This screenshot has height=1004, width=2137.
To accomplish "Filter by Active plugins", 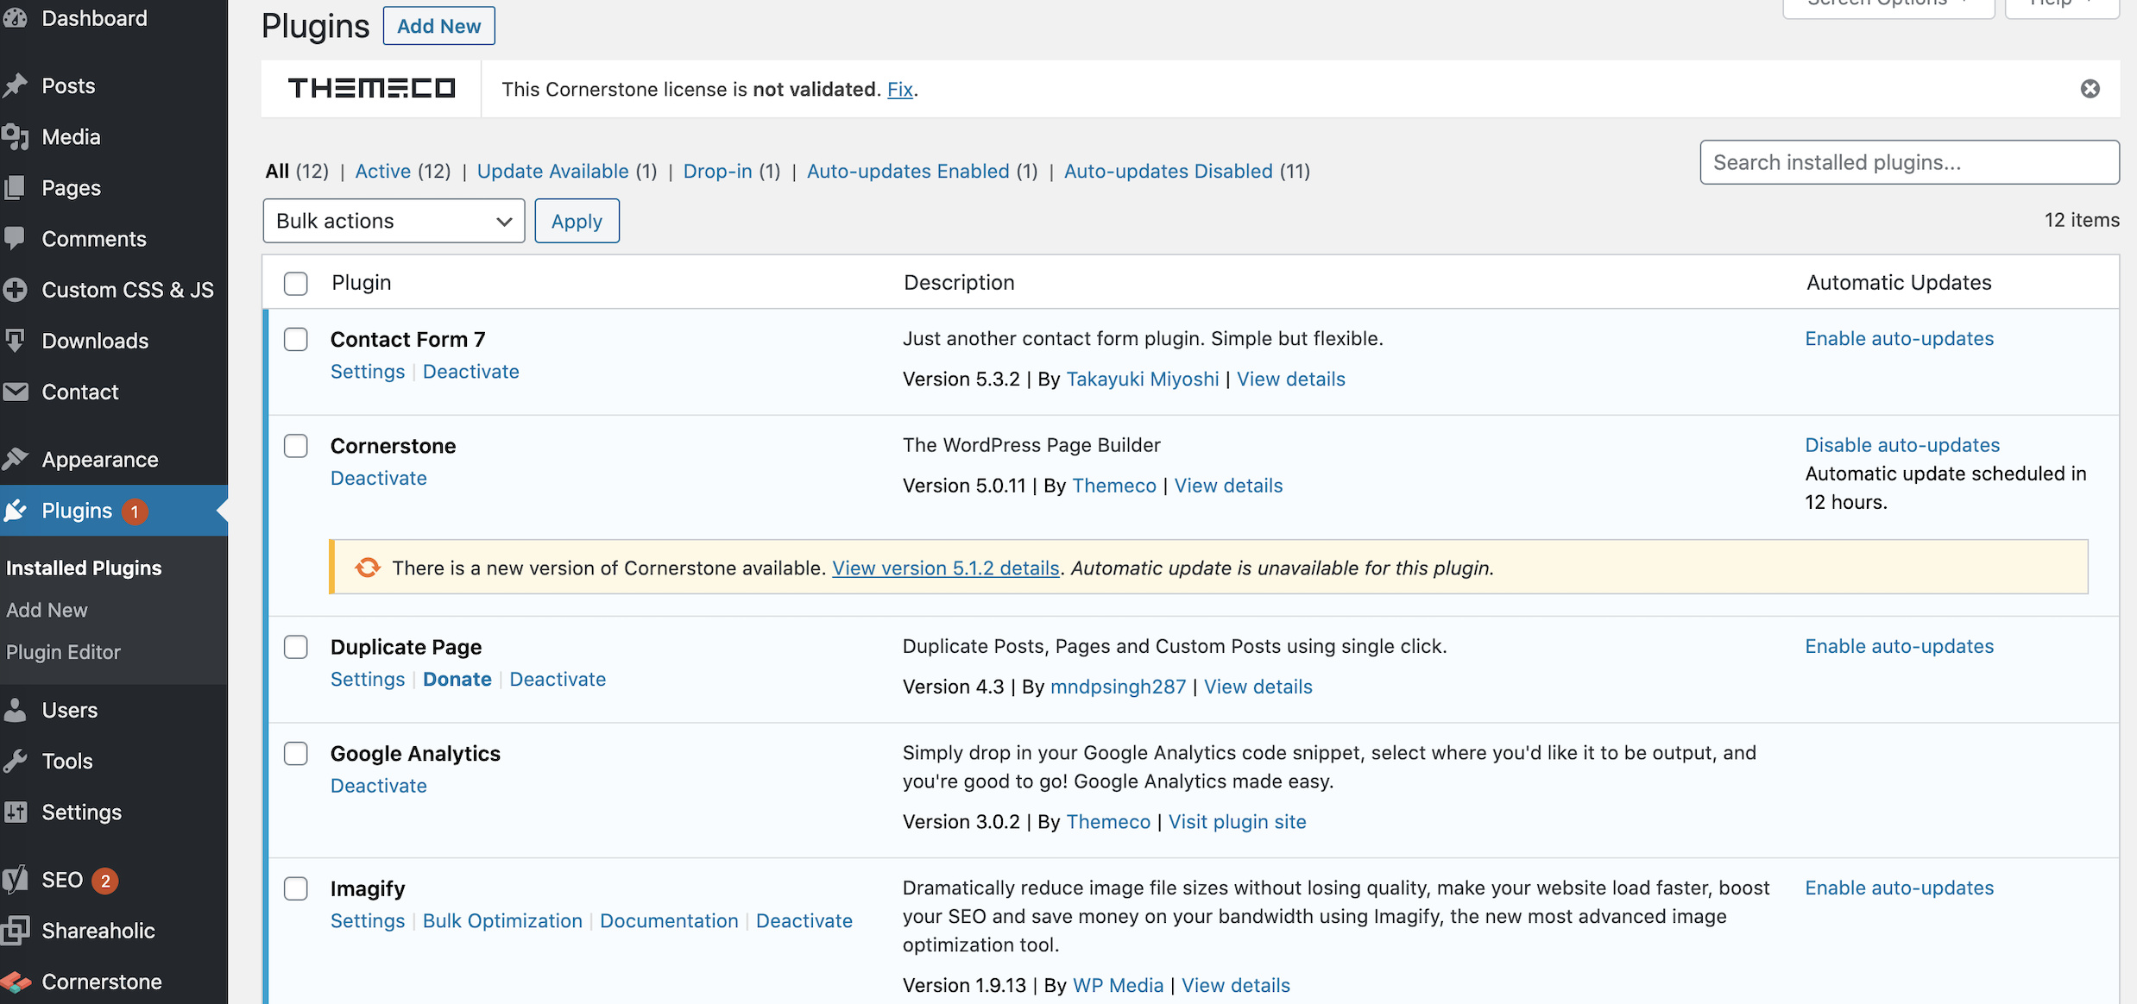I will pyautogui.click(x=383, y=171).
